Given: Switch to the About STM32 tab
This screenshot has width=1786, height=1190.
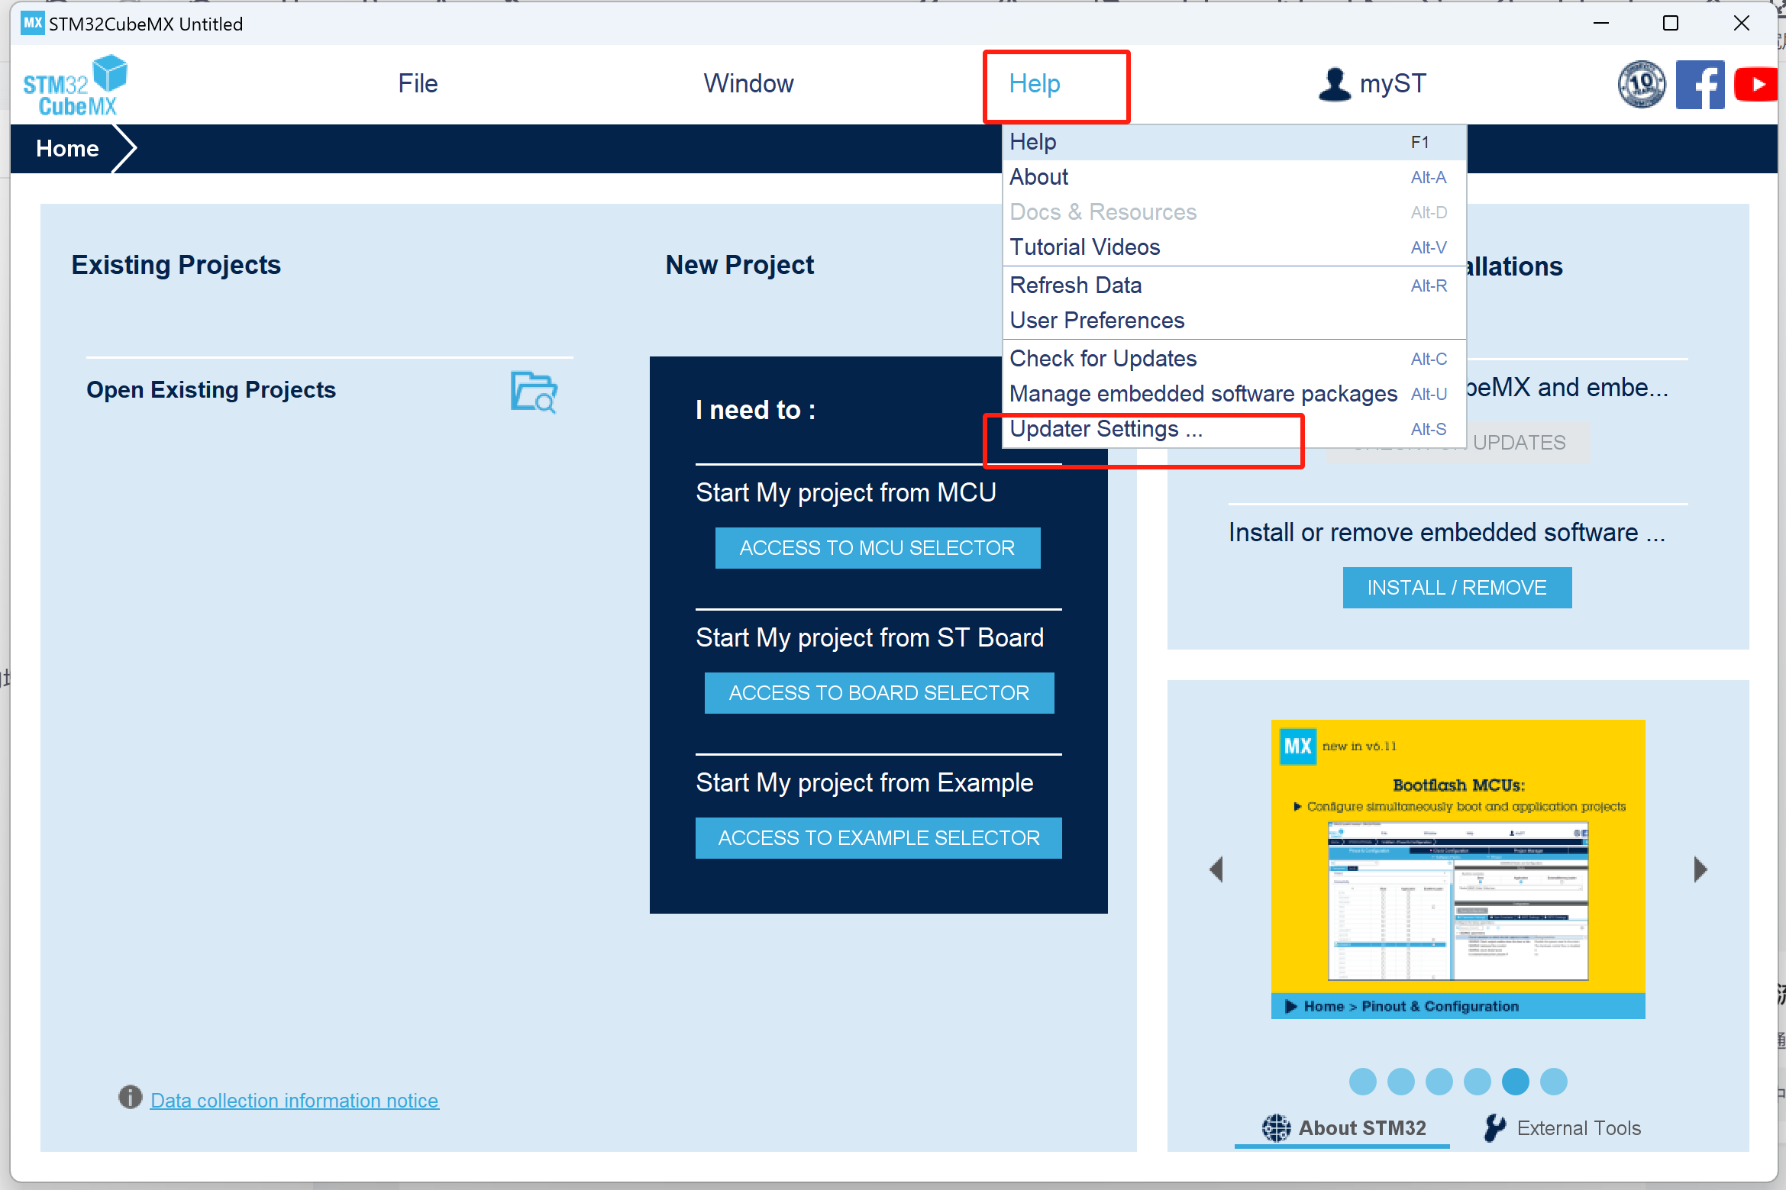Looking at the screenshot, I should pos(1343,1127).
